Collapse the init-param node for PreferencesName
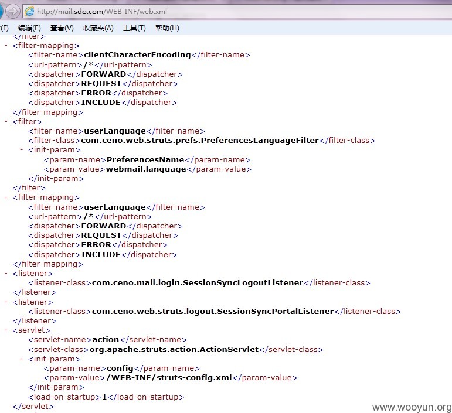452x413 pixels. pyautogui.click(x=22, y=150)
